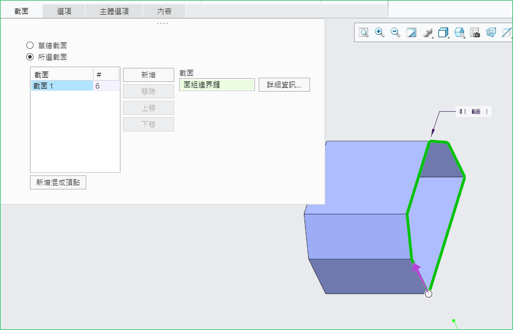Toggle the perspective view box icon
Image resolution: width=513 pixels, height=330 pixels.
pyautogui.click(x=491, y=33)
